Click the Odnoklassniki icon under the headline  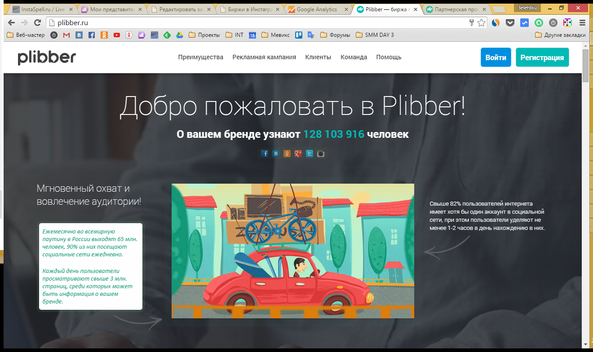point(287,154)
